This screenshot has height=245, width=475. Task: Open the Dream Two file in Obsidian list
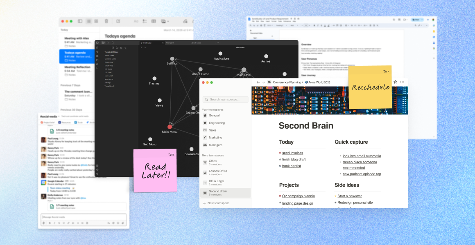[x=109, y=66]
